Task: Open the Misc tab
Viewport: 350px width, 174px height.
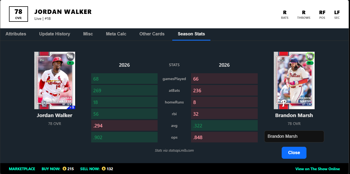Action: click(x=88, y=34)
